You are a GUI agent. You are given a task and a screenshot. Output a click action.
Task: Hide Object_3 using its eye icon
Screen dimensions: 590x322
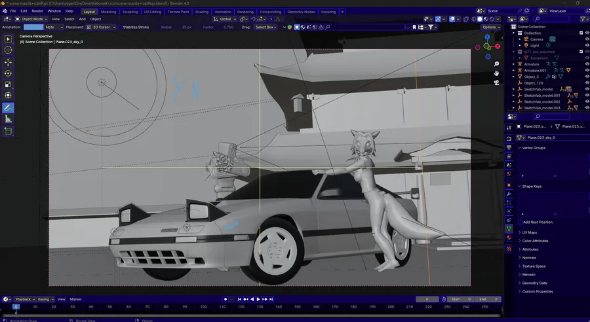(587, 77)
